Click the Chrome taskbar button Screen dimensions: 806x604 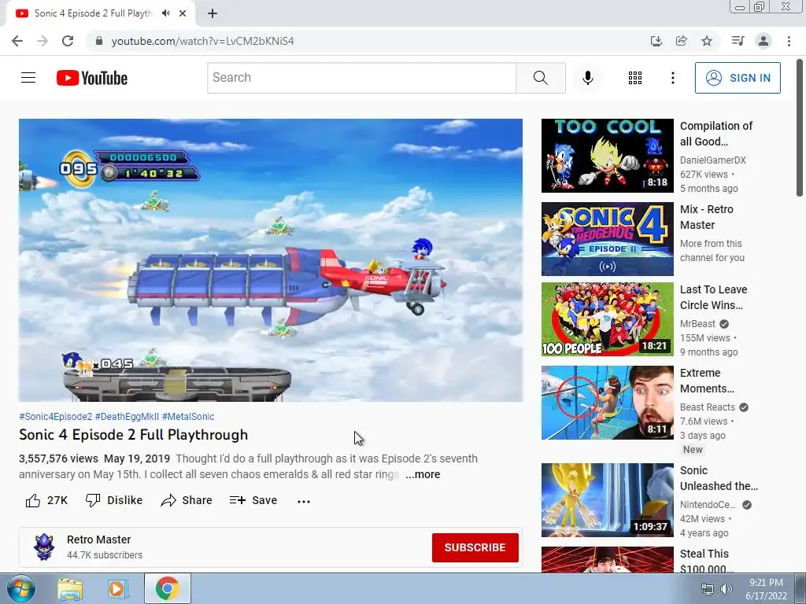tap(167, 588)
